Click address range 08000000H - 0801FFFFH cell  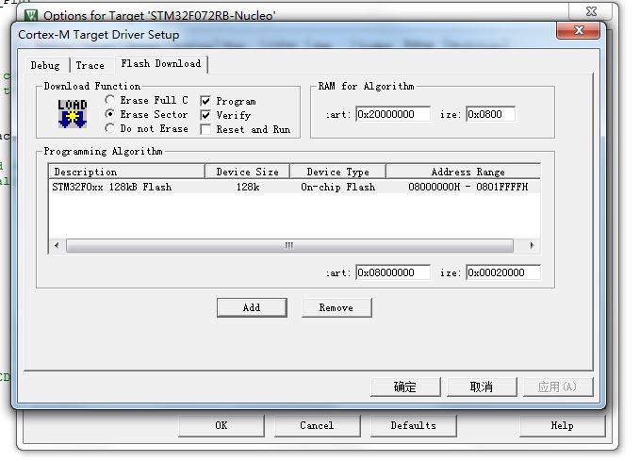coord(468,187)
